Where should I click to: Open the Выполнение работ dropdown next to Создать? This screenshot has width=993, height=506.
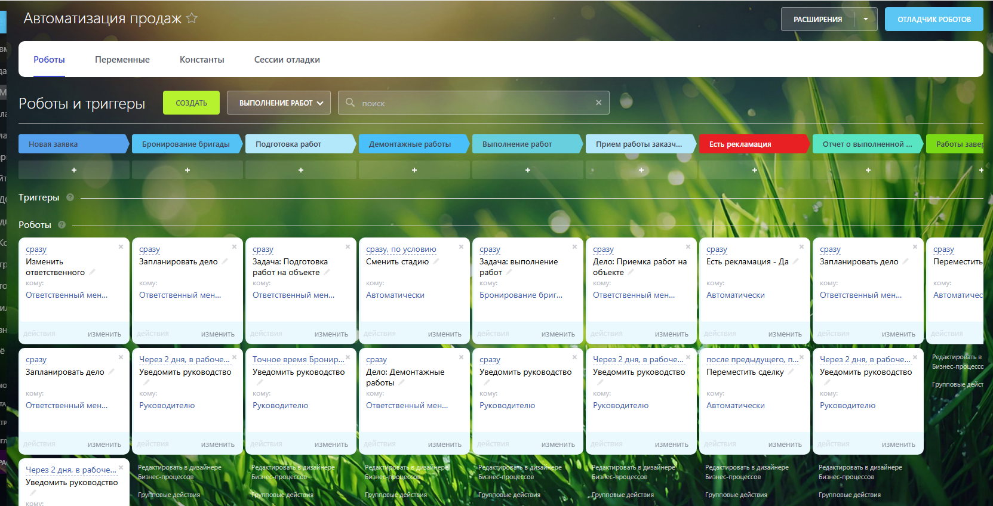(279, 103)
